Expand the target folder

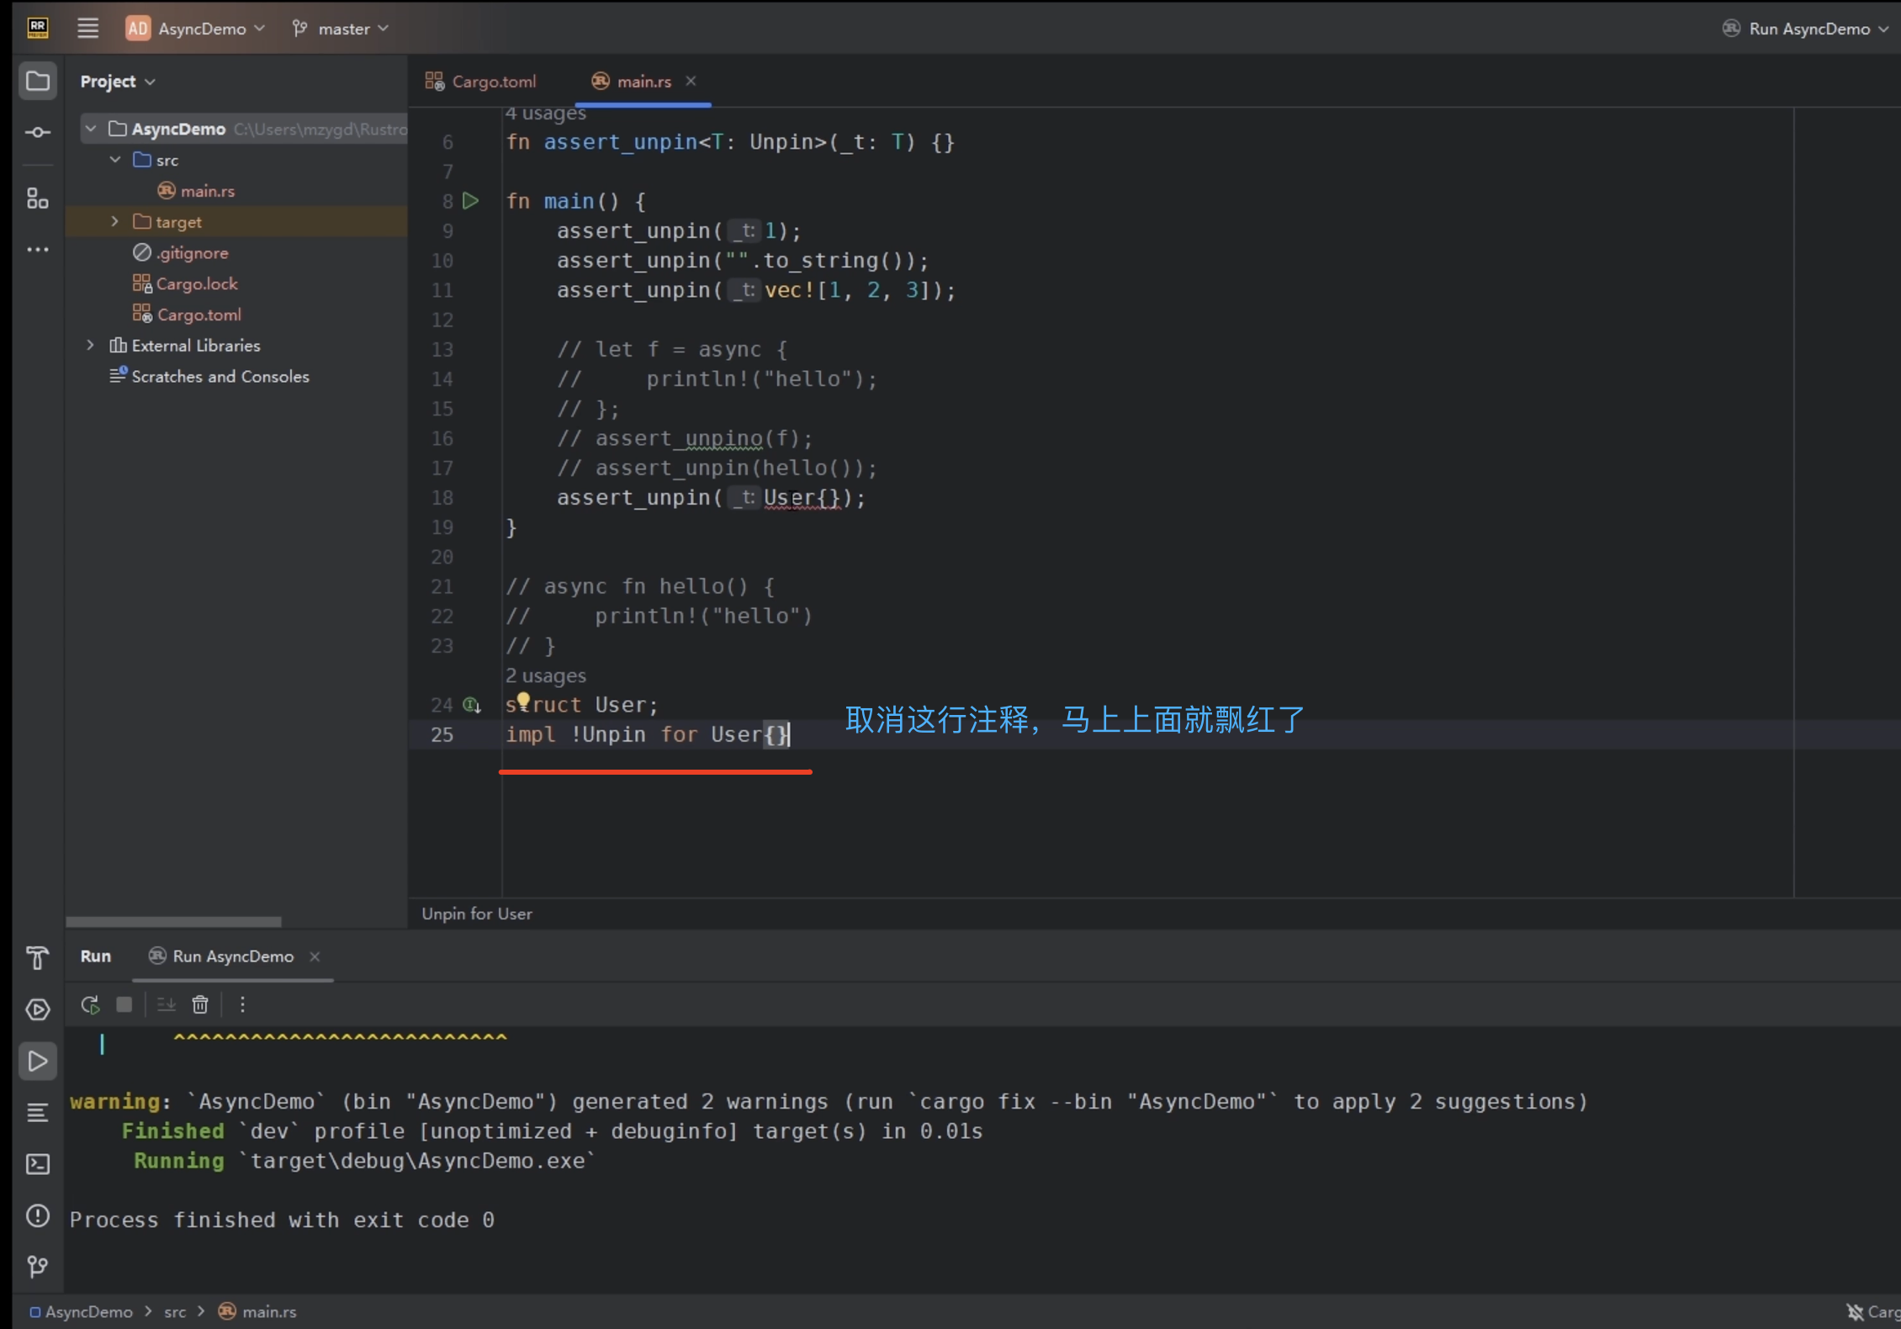(115, 221)
